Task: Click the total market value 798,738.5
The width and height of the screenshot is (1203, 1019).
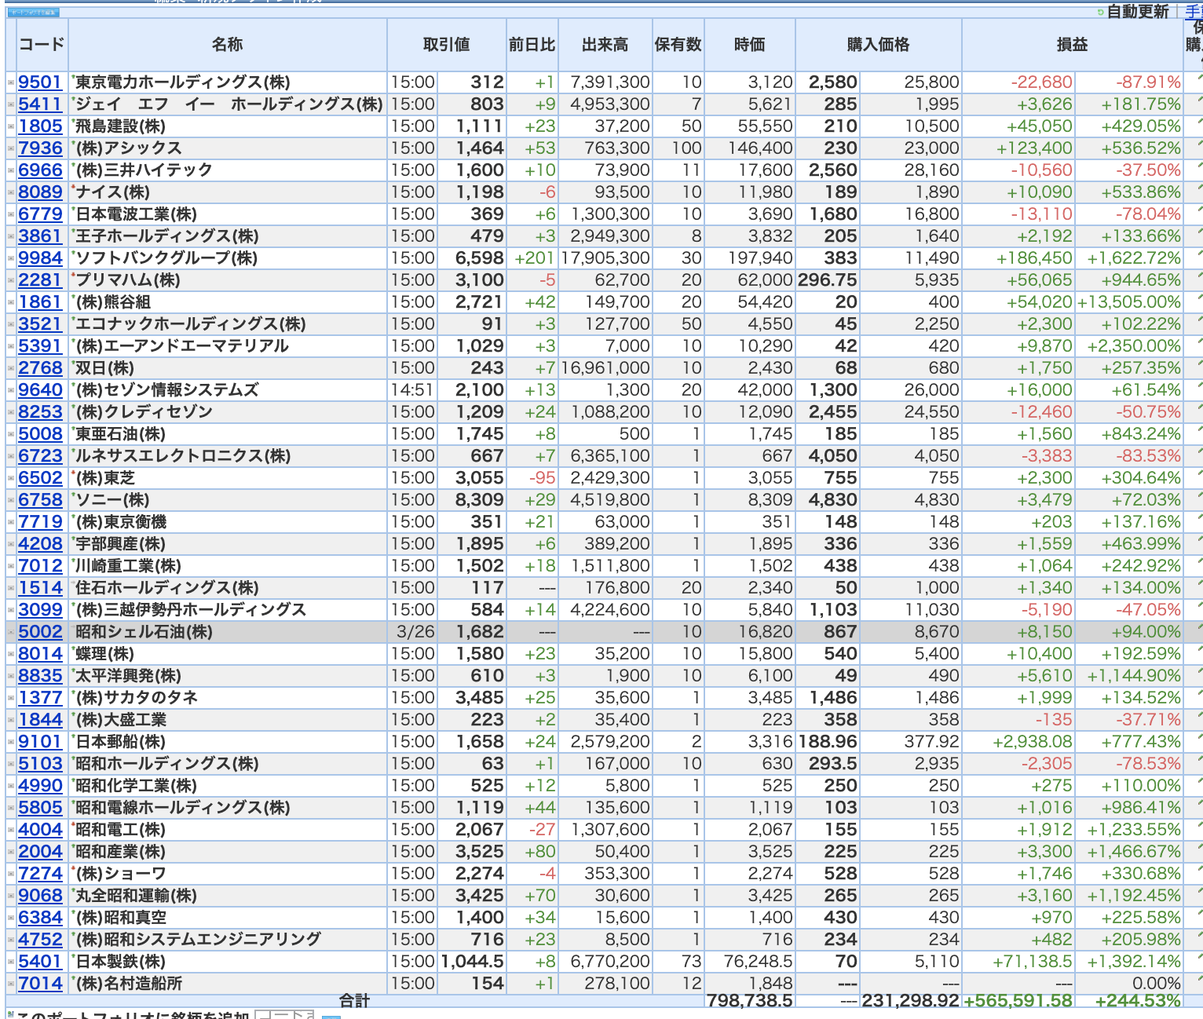Action: click(750, 1001)
